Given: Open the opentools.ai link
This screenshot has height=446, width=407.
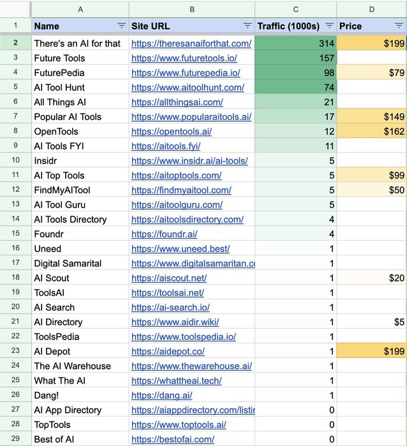Looking at the screenshot, I should (172, 132).
